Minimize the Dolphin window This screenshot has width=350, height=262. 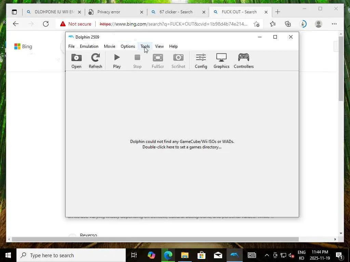pos(260,37)
